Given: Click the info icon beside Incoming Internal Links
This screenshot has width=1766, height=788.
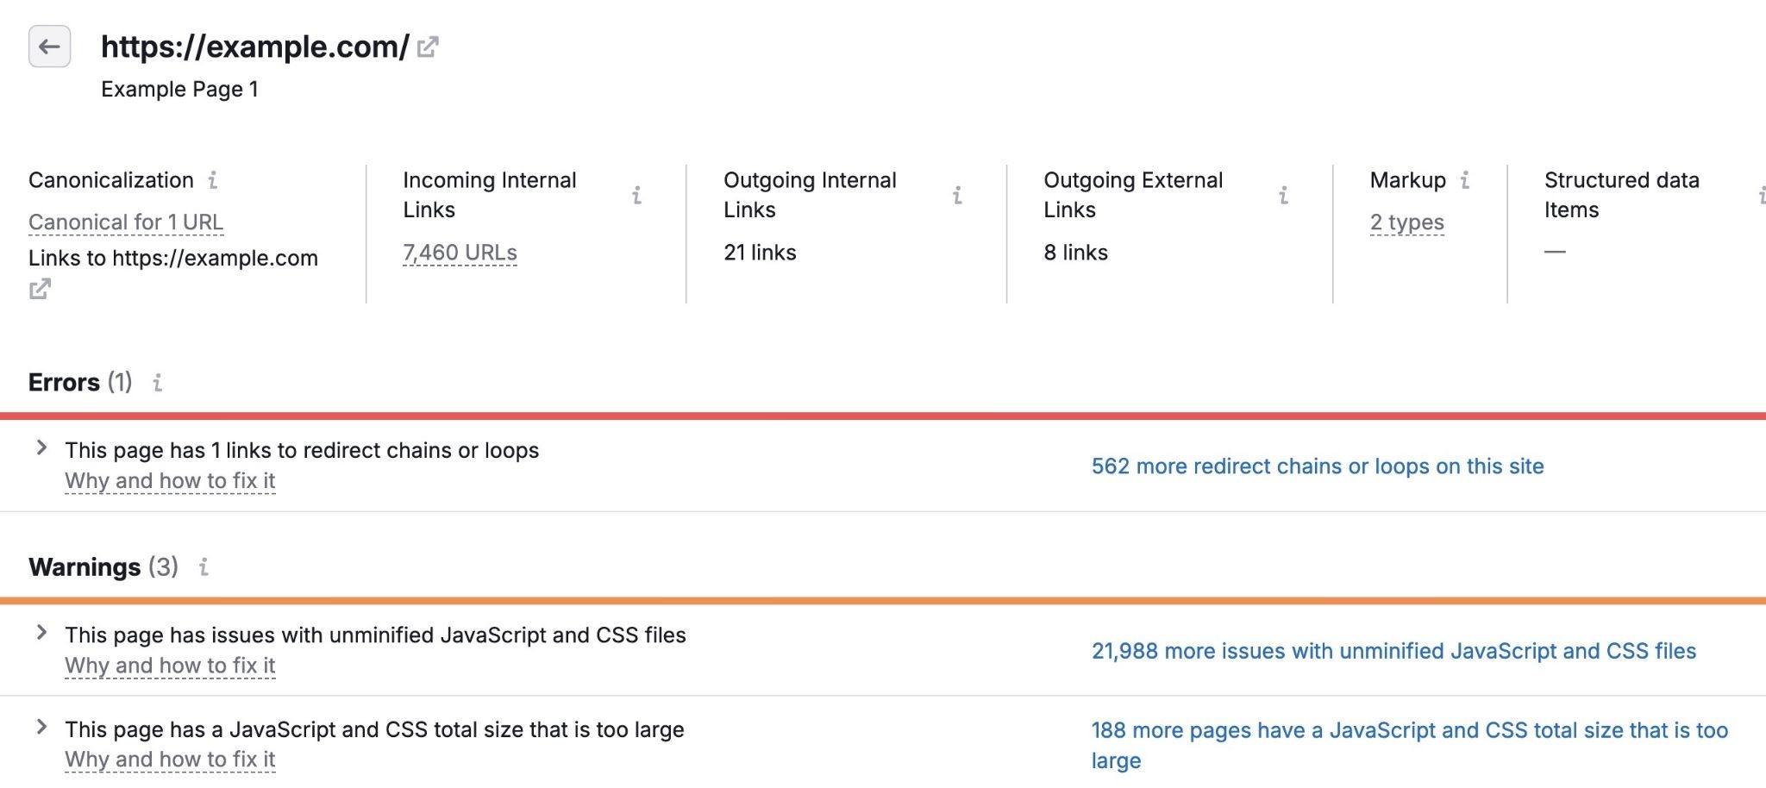Looking at the screenshot, I should click(x=638, y=195).
